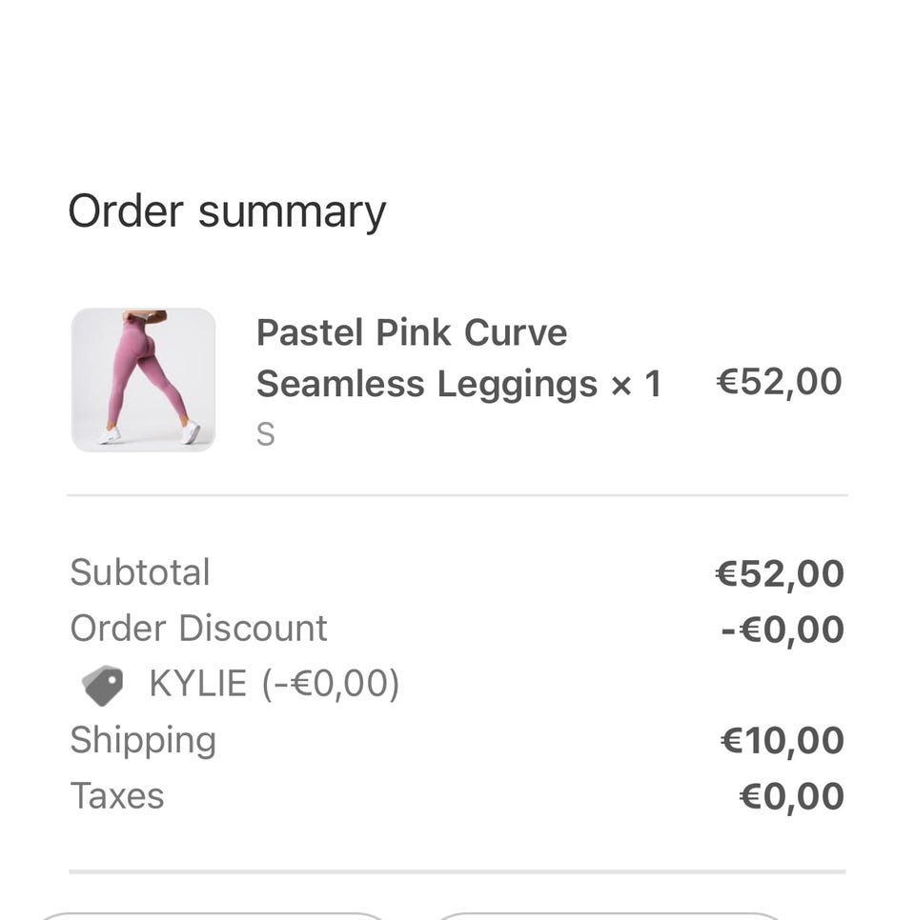This screenshot has height=920, width=915.
Task: Click the €52,00 product line price
Action: (x=779, y=382)
